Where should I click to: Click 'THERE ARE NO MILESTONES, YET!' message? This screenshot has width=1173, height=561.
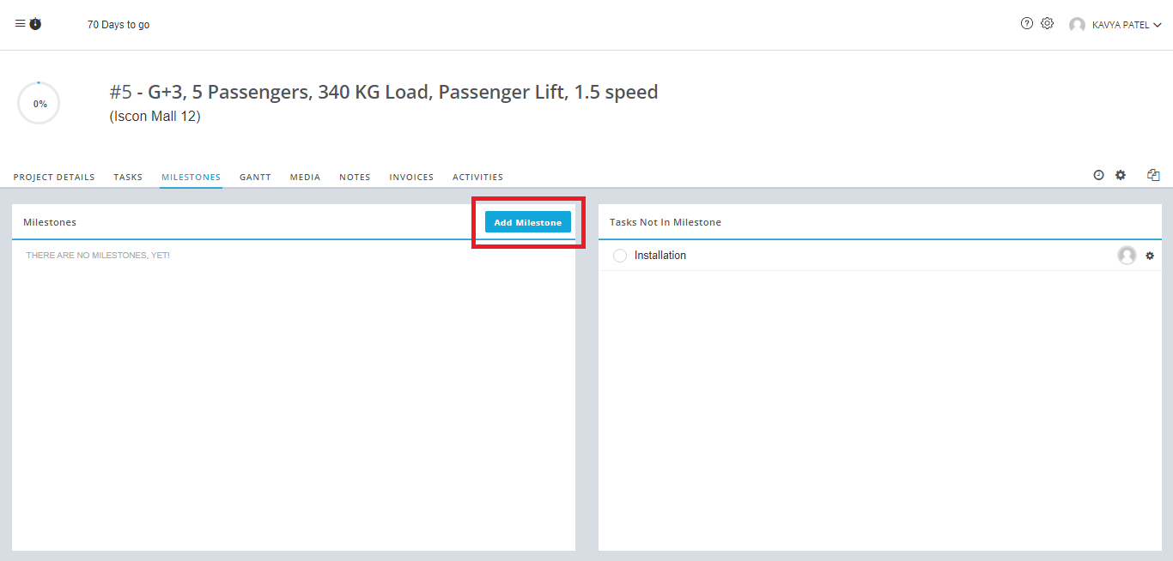(98, 256)
